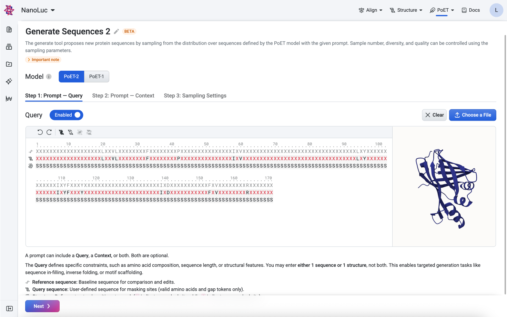Click the first row of the red query sequence

[211, 159]
